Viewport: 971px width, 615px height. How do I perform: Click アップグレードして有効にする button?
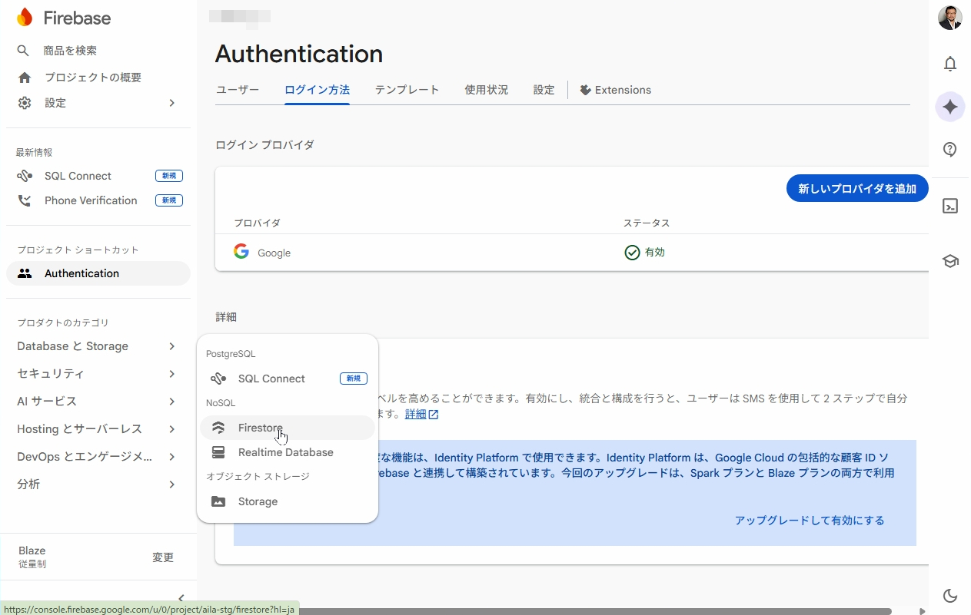(810, 521)
